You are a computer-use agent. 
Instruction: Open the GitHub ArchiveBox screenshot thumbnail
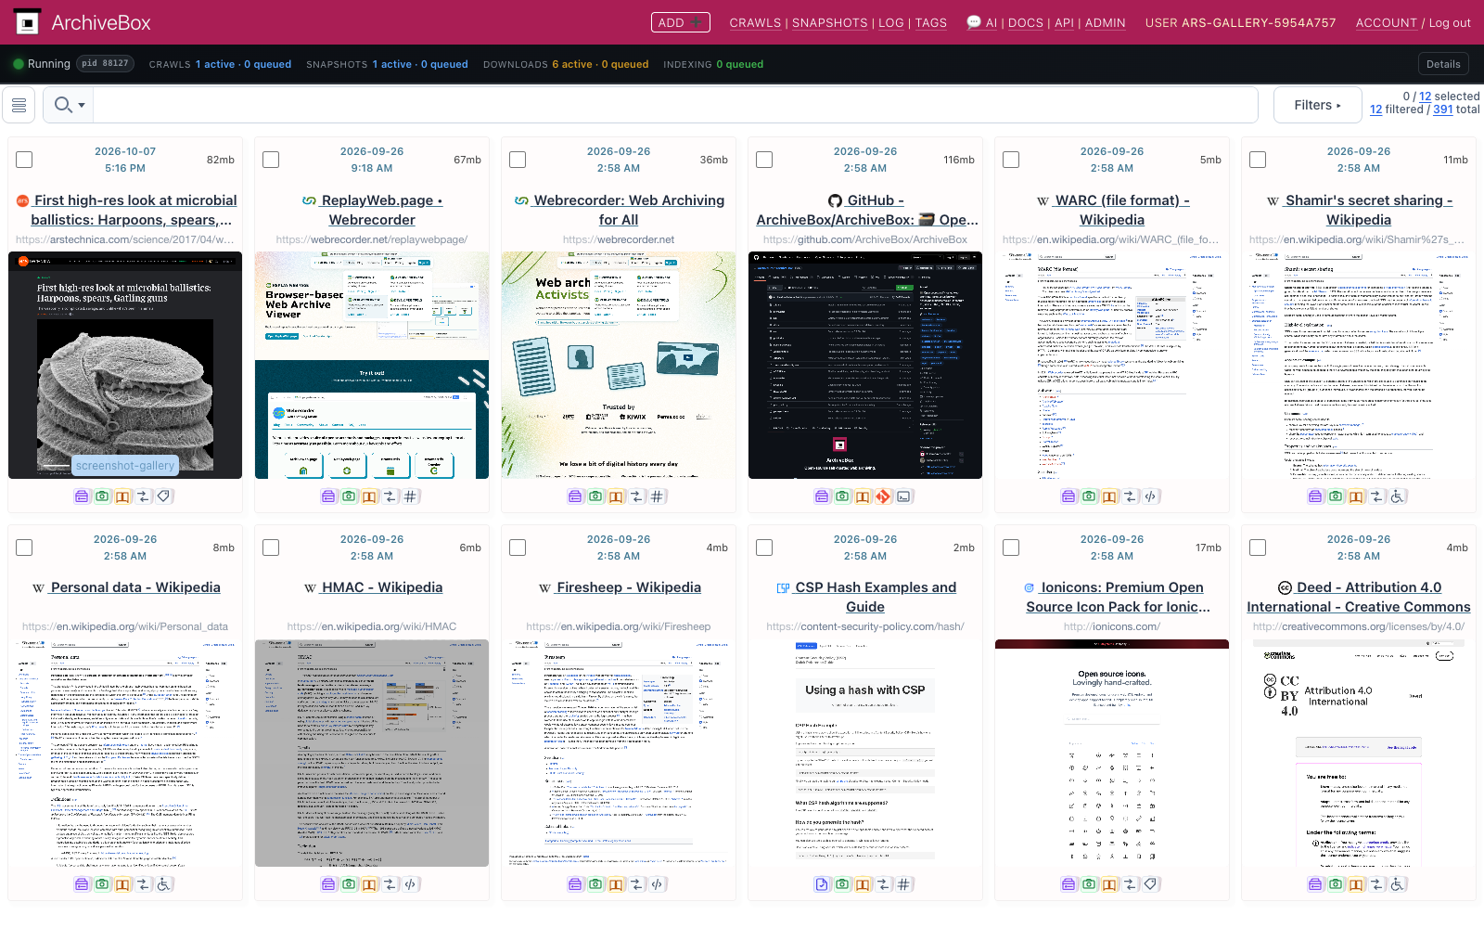tap(865, 366)
